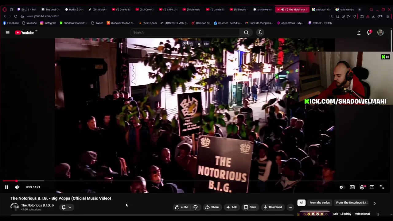Open Ooredoo 5G bookmark

(201, 23)
